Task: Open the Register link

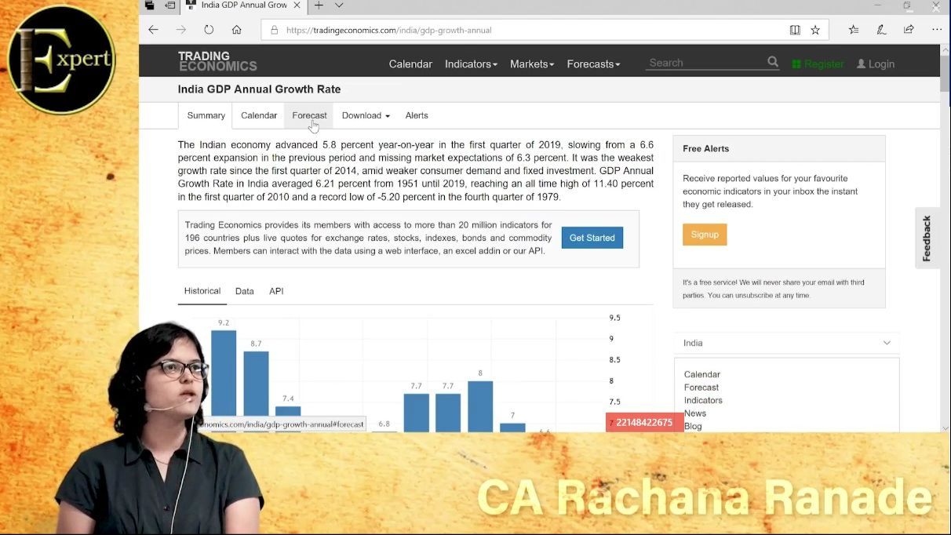Action: (818, 64)
